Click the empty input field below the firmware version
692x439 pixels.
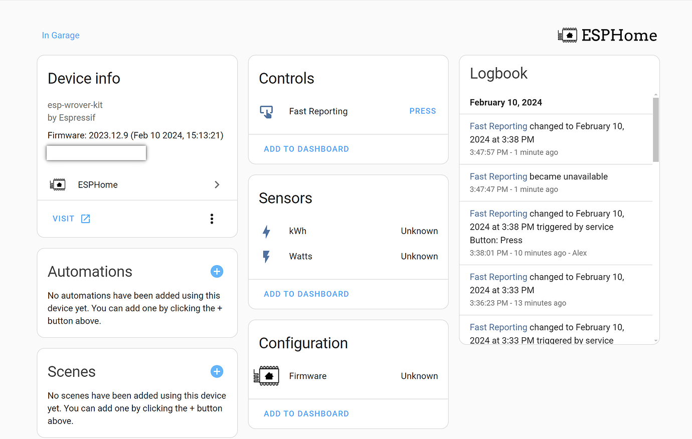coord(96,152)
